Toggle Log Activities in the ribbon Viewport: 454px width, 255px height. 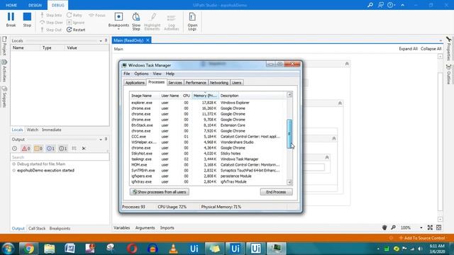(x=172, y=21)
